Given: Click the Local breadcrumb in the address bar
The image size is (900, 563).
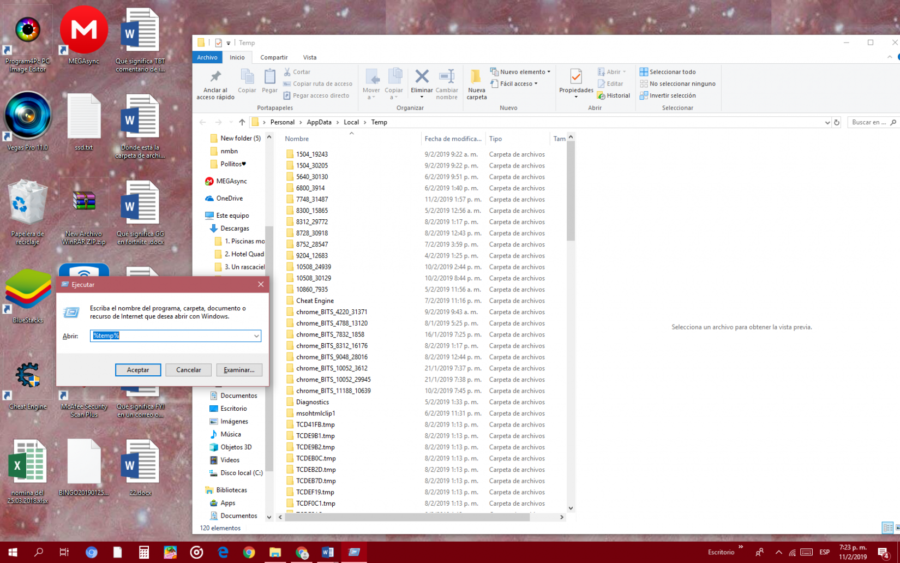Looking at the screenshot, I should pos(351,122).
